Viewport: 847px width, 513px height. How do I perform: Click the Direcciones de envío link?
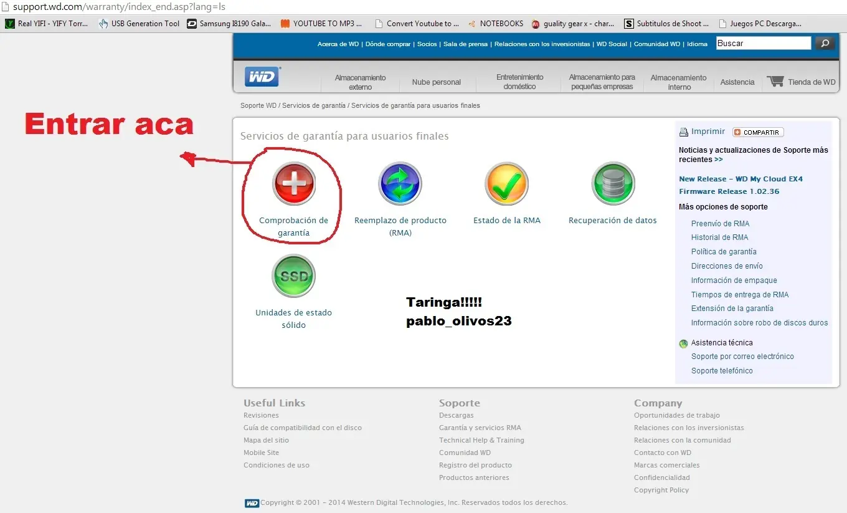tap(727, 266)
